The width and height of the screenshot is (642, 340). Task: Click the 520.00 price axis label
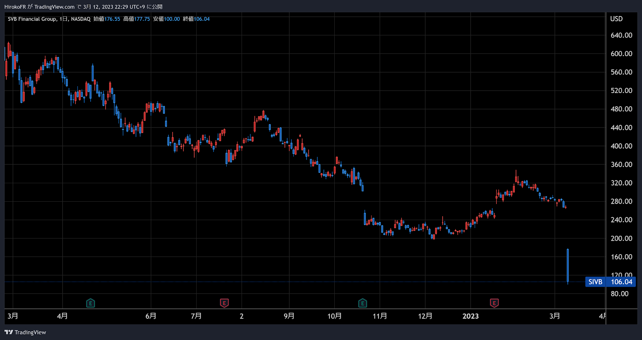click(x=622, y=91)
